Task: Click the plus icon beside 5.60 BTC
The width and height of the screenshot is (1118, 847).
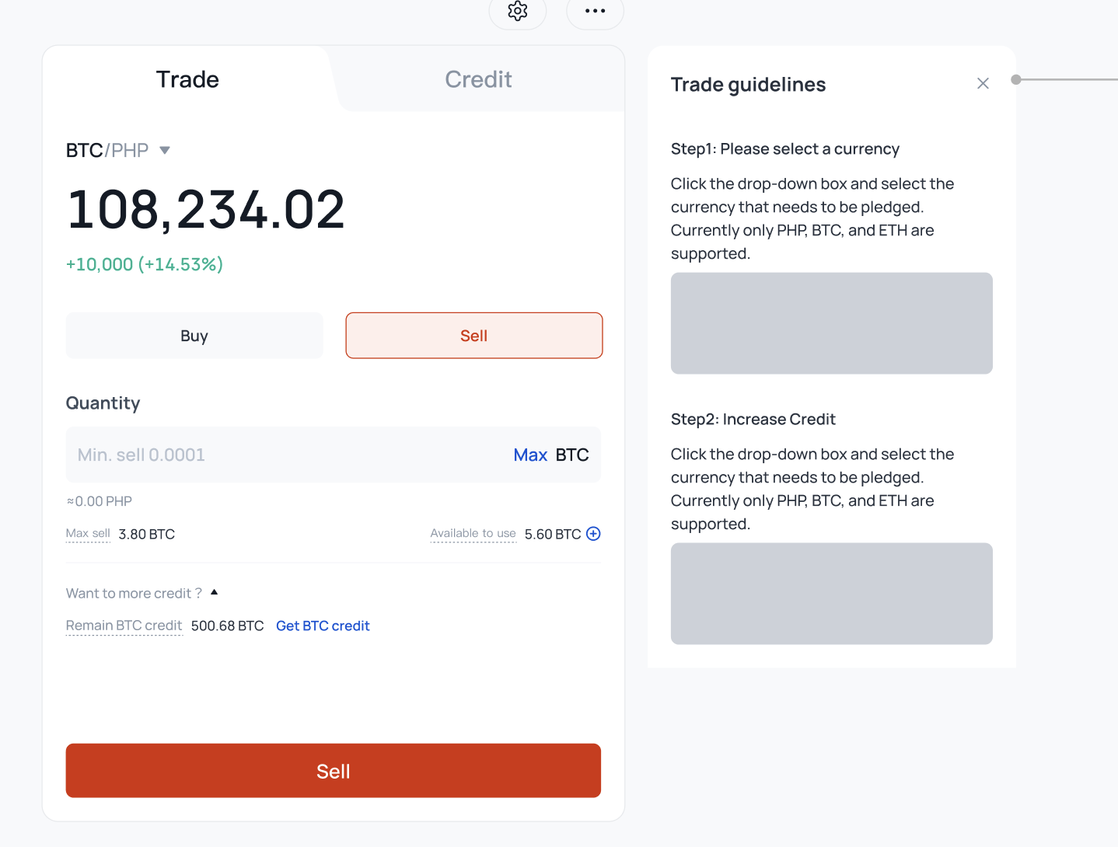Action: click(593, 534)
